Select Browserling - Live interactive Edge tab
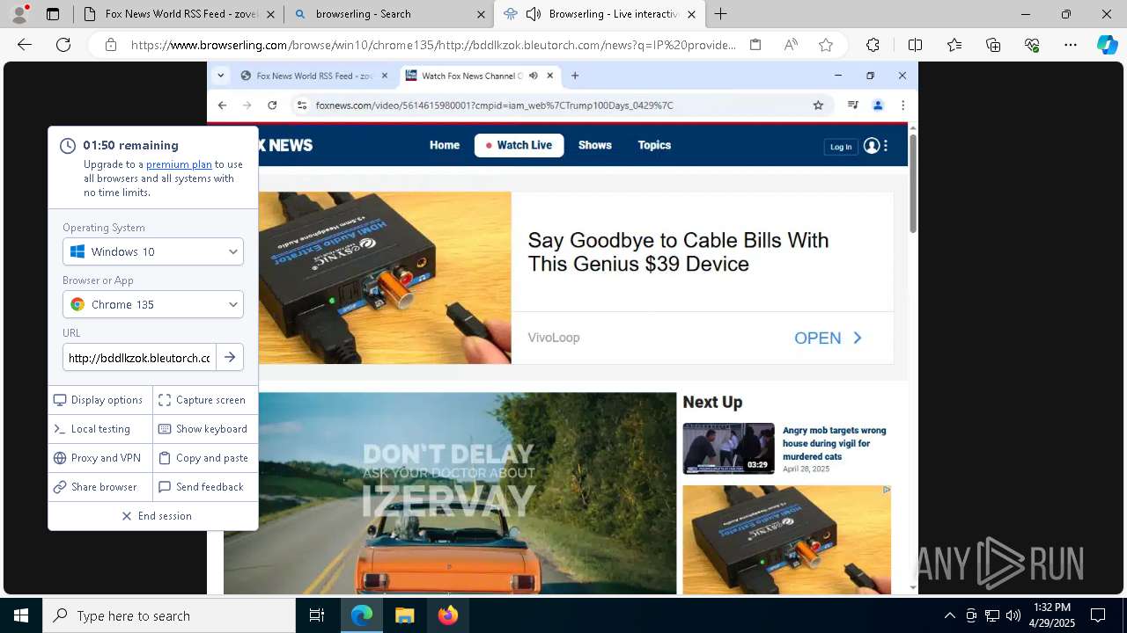The width and height of the screenshot is (1127, 633). coord(599,14)
